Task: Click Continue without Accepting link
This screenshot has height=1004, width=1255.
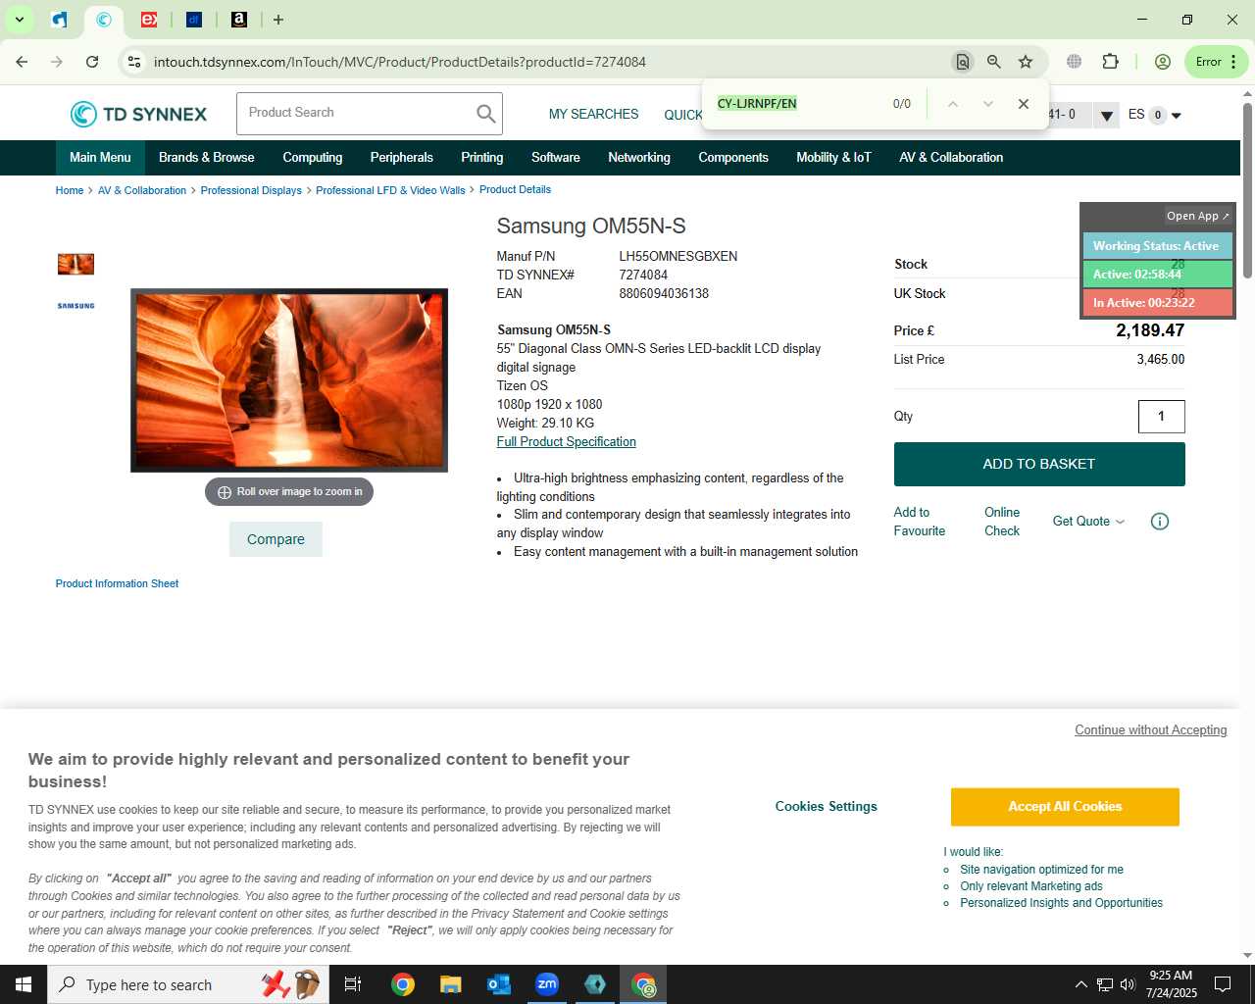Action: 1151,730
